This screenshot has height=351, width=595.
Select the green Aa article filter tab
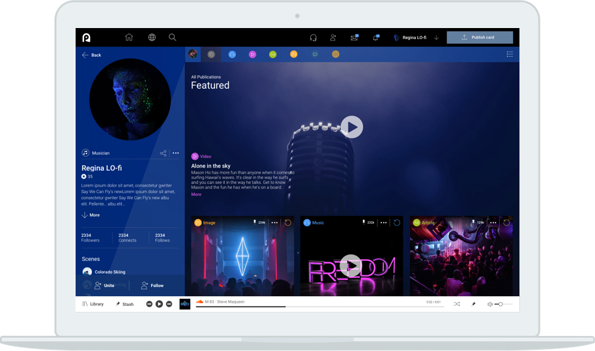(273, 54)
